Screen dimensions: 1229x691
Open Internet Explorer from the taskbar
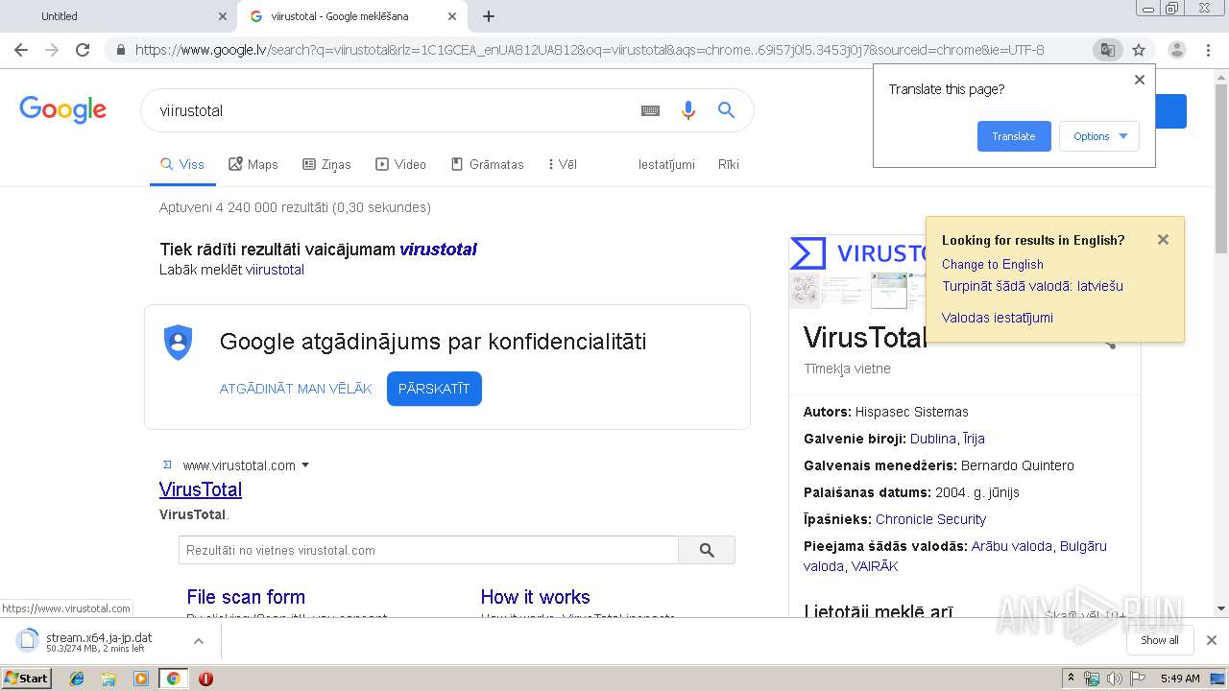pyautogui.click(x=77, y=679)
